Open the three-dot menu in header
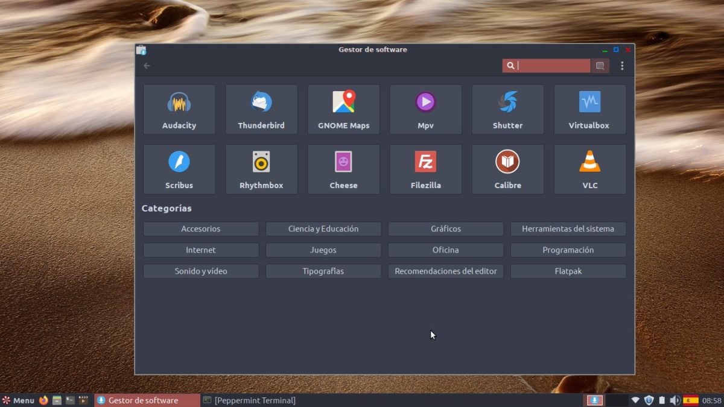This screenshot has width=724, height=407. pos(622,66)
